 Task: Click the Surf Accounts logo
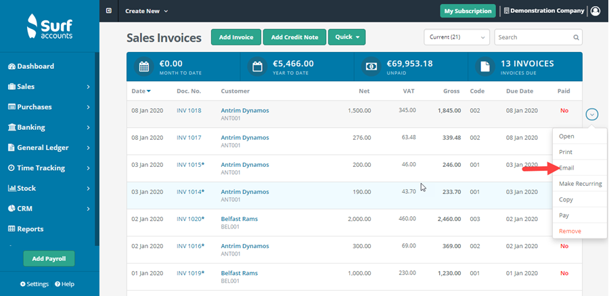[49, 28]
